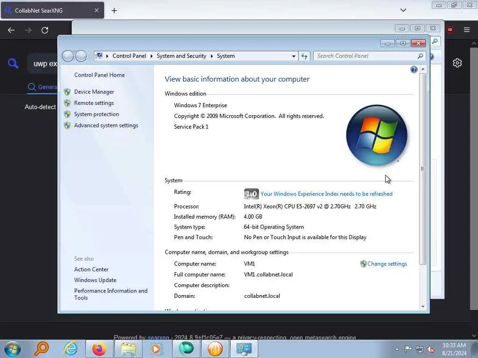Open Windows Explorer from taskbar
Screen dimensions: 478x358
pyautogui.click(x=128, y=349)
